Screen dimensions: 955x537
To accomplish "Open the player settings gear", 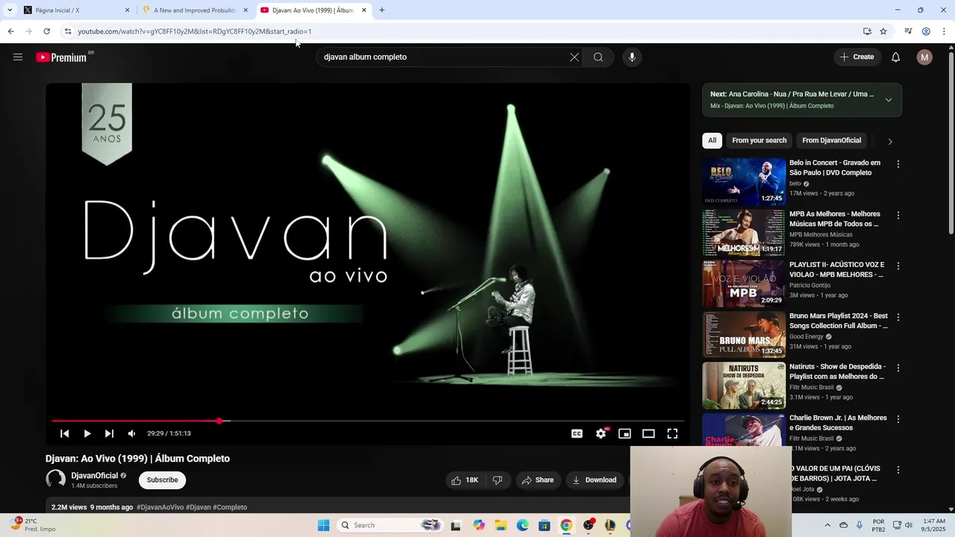I will point(601,433).
